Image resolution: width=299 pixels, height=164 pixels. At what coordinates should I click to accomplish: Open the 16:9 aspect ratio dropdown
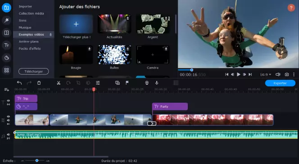click(265, 74)
